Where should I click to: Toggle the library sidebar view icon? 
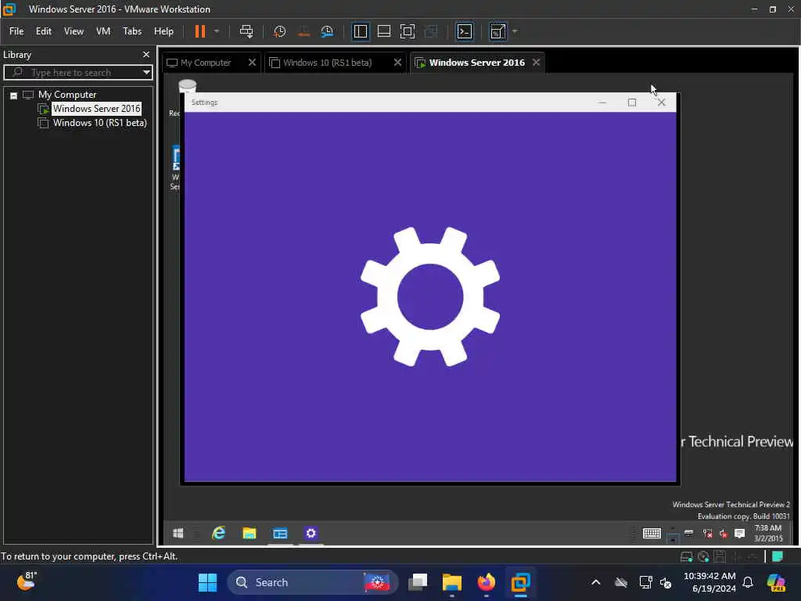pyautogui.click(x=360, y=31)
